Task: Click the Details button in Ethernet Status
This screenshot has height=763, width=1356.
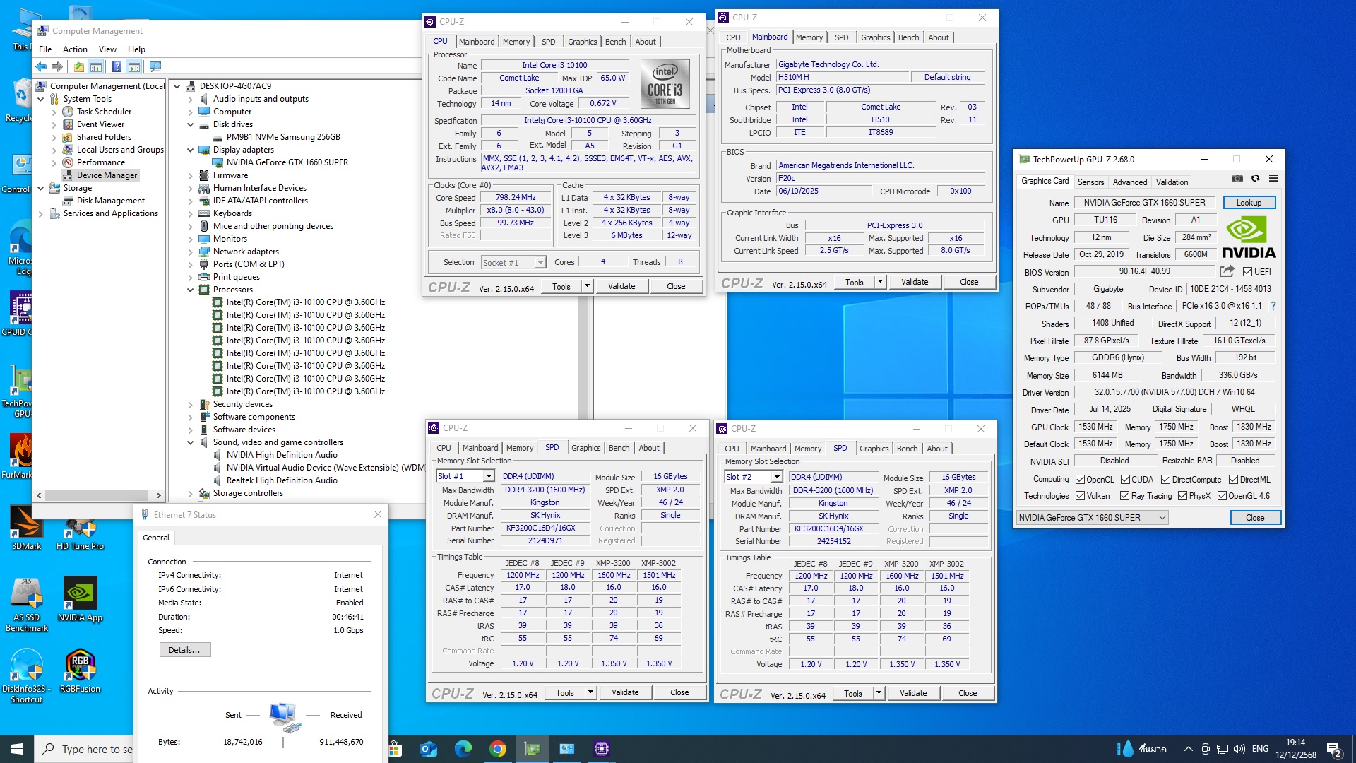Action: click(184, 650)
